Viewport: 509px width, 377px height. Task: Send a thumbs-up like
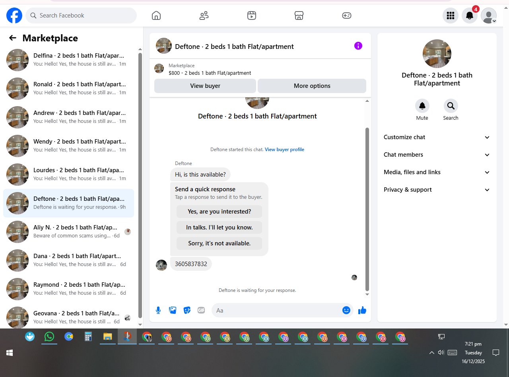click(362, 310)
